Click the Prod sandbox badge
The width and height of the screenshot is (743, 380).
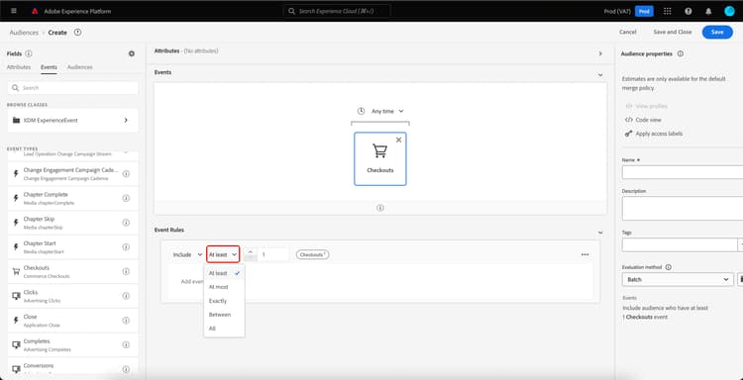pos(644,11)
